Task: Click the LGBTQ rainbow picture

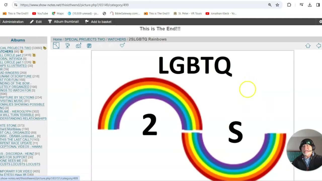Action: pyautogui.click(x=192, y=116)
